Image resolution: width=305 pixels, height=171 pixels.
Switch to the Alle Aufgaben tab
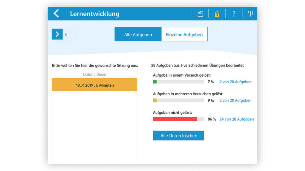[x=138, y=34]
